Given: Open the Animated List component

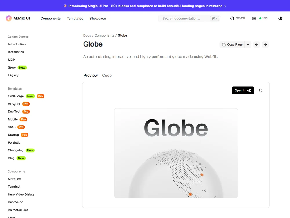Looking at the screenshot, I should click(x=18, y=210).
